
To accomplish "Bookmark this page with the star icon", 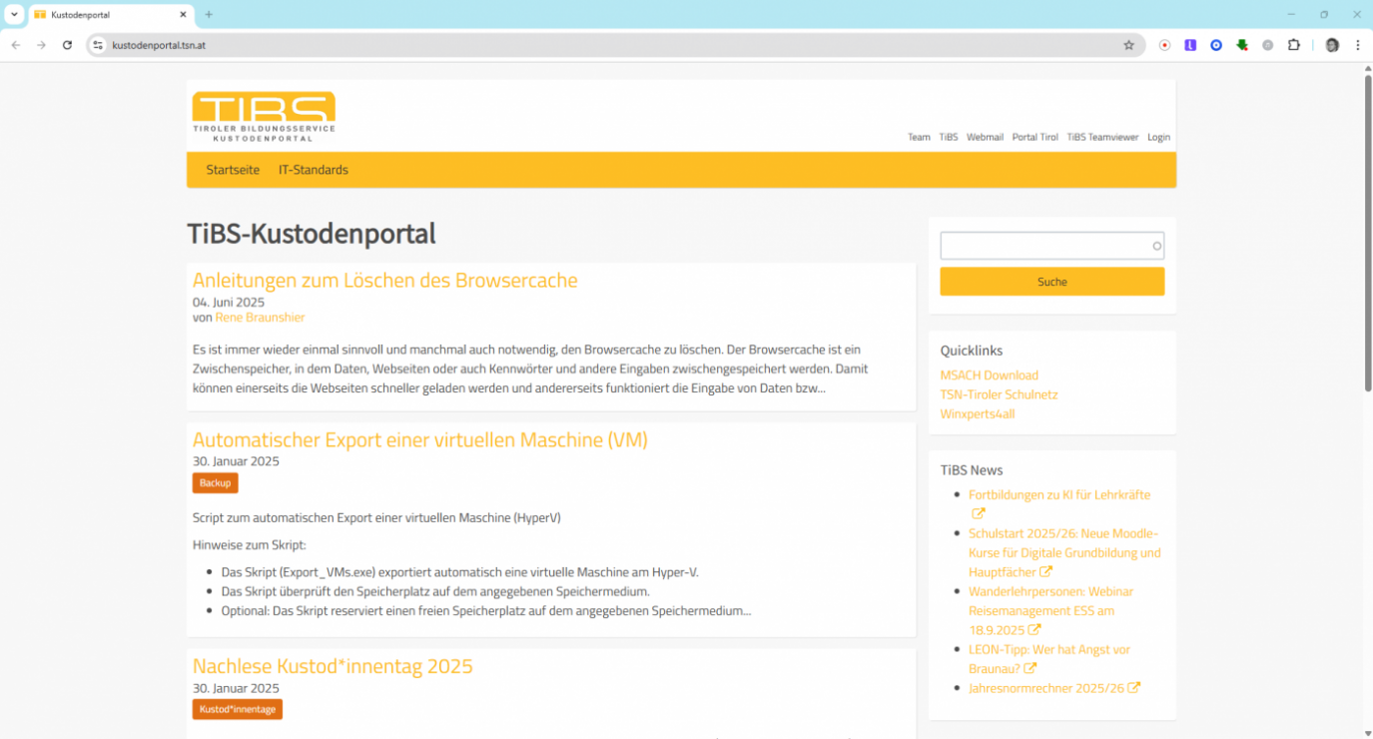I will [x=1128, y=45].
